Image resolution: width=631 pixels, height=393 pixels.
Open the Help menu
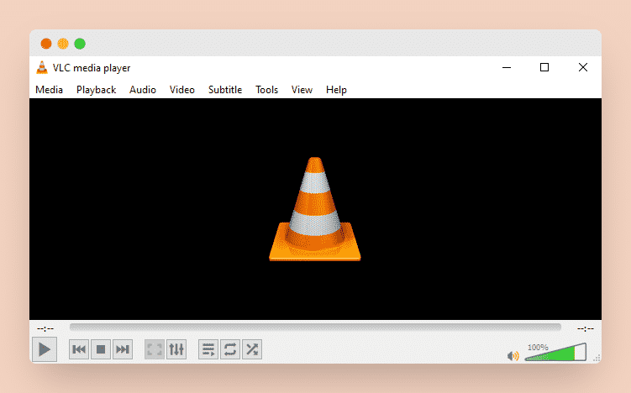336,90
